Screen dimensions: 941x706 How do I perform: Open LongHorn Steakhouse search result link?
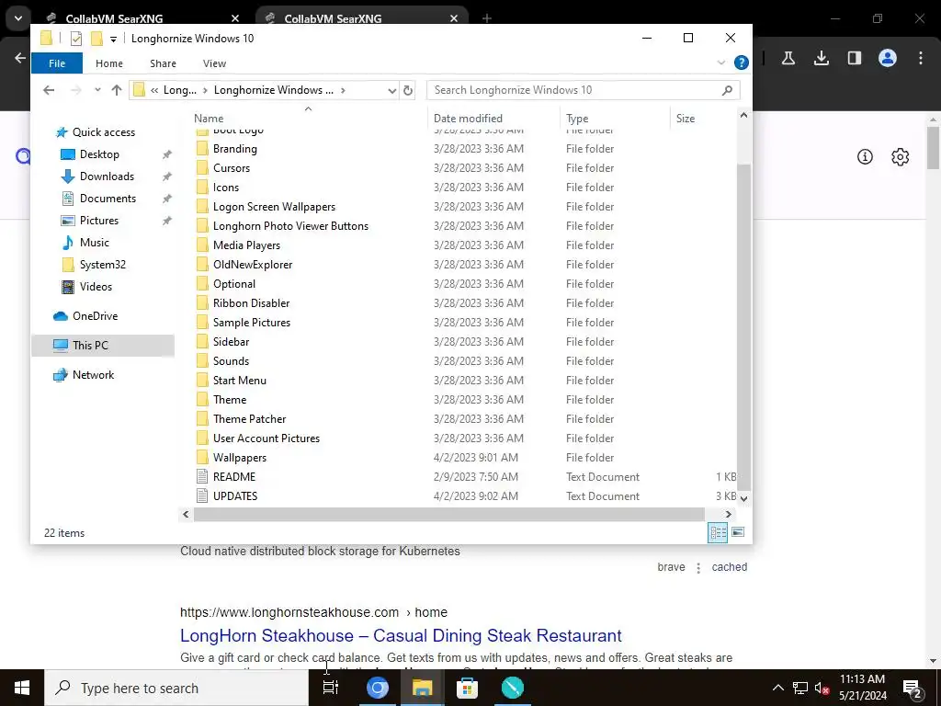pyautogui.click(x=401, y=635)
